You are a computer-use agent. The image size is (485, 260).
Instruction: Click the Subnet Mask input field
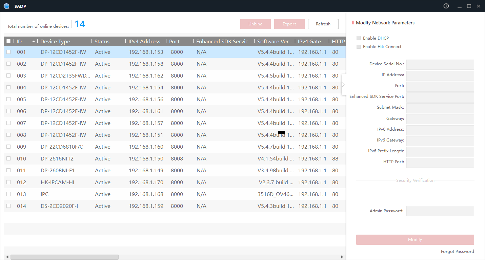tap(440, 108)
